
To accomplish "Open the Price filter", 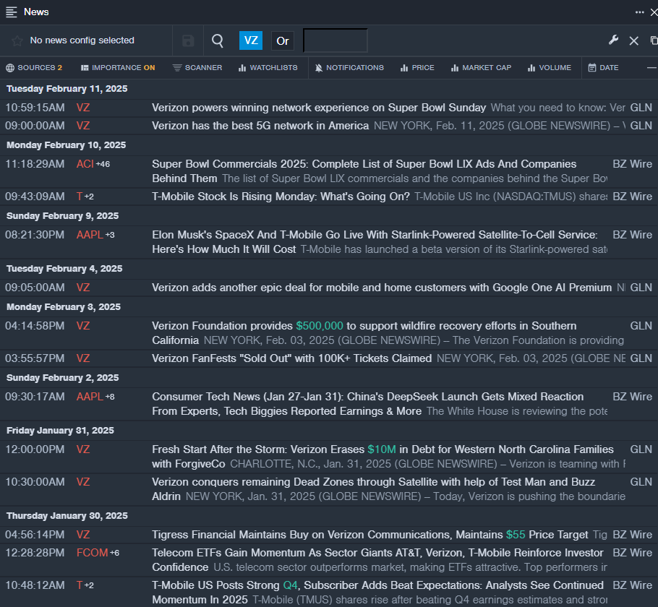I will [x=417, y=67].
